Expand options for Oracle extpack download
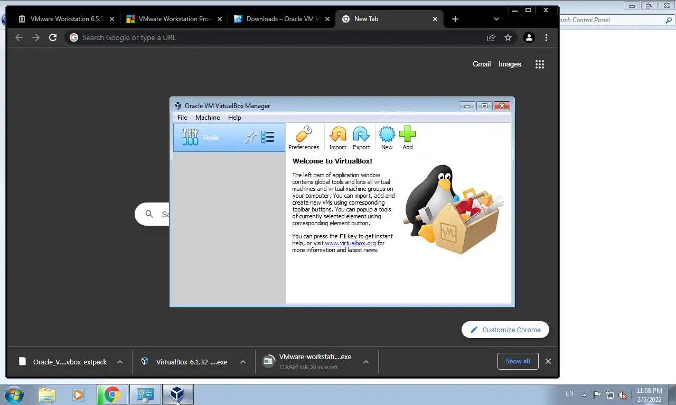The image size is (676, 405). coord(120,362)
